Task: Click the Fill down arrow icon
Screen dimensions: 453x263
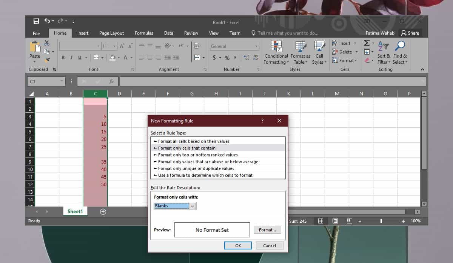Action: [367, 52]
